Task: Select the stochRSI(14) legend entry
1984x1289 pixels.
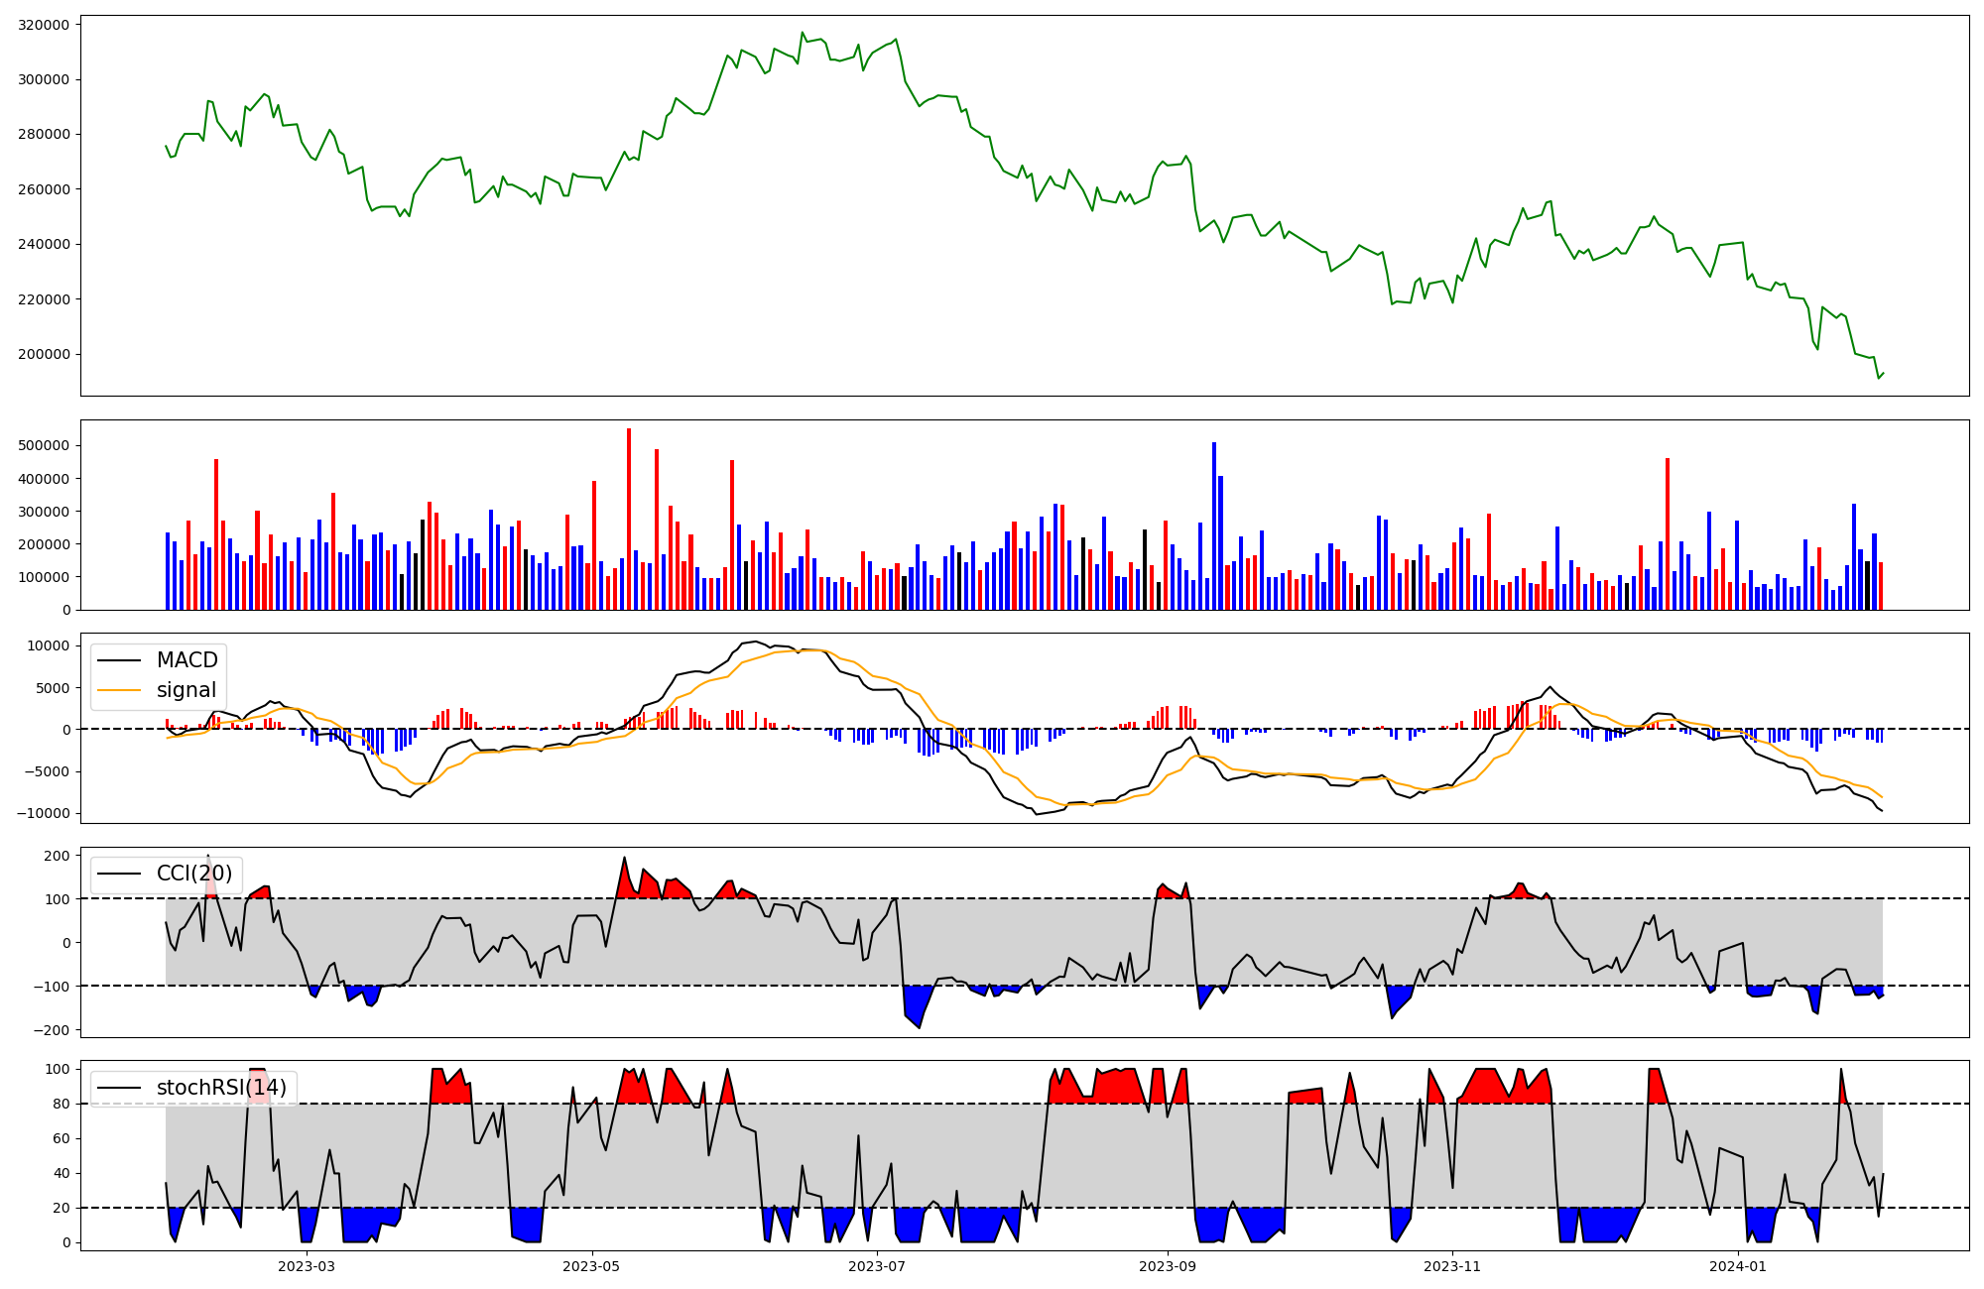Action: click(221, 1088)
